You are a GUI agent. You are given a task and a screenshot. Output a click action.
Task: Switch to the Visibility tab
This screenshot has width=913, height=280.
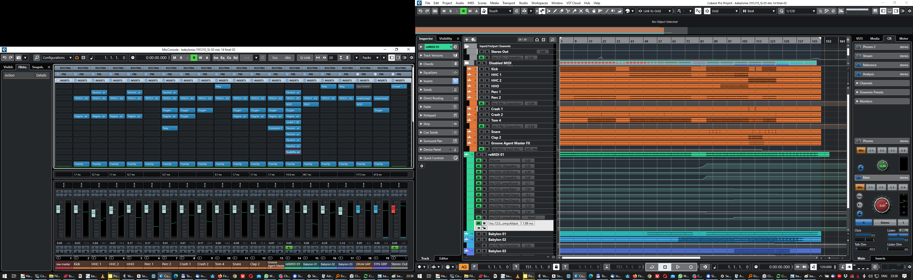446,39
